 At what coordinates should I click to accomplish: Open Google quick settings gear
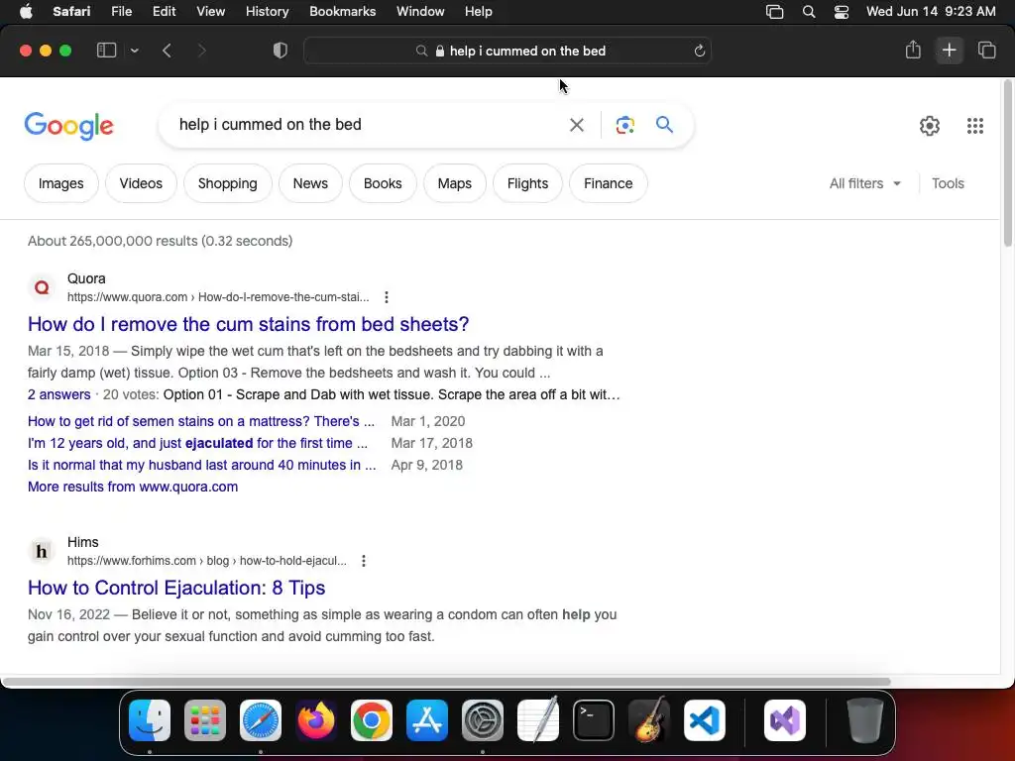pyautogui.click(x=930, y=126)
